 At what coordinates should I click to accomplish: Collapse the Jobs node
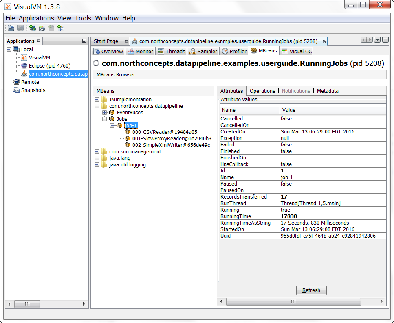pos(105,119)
